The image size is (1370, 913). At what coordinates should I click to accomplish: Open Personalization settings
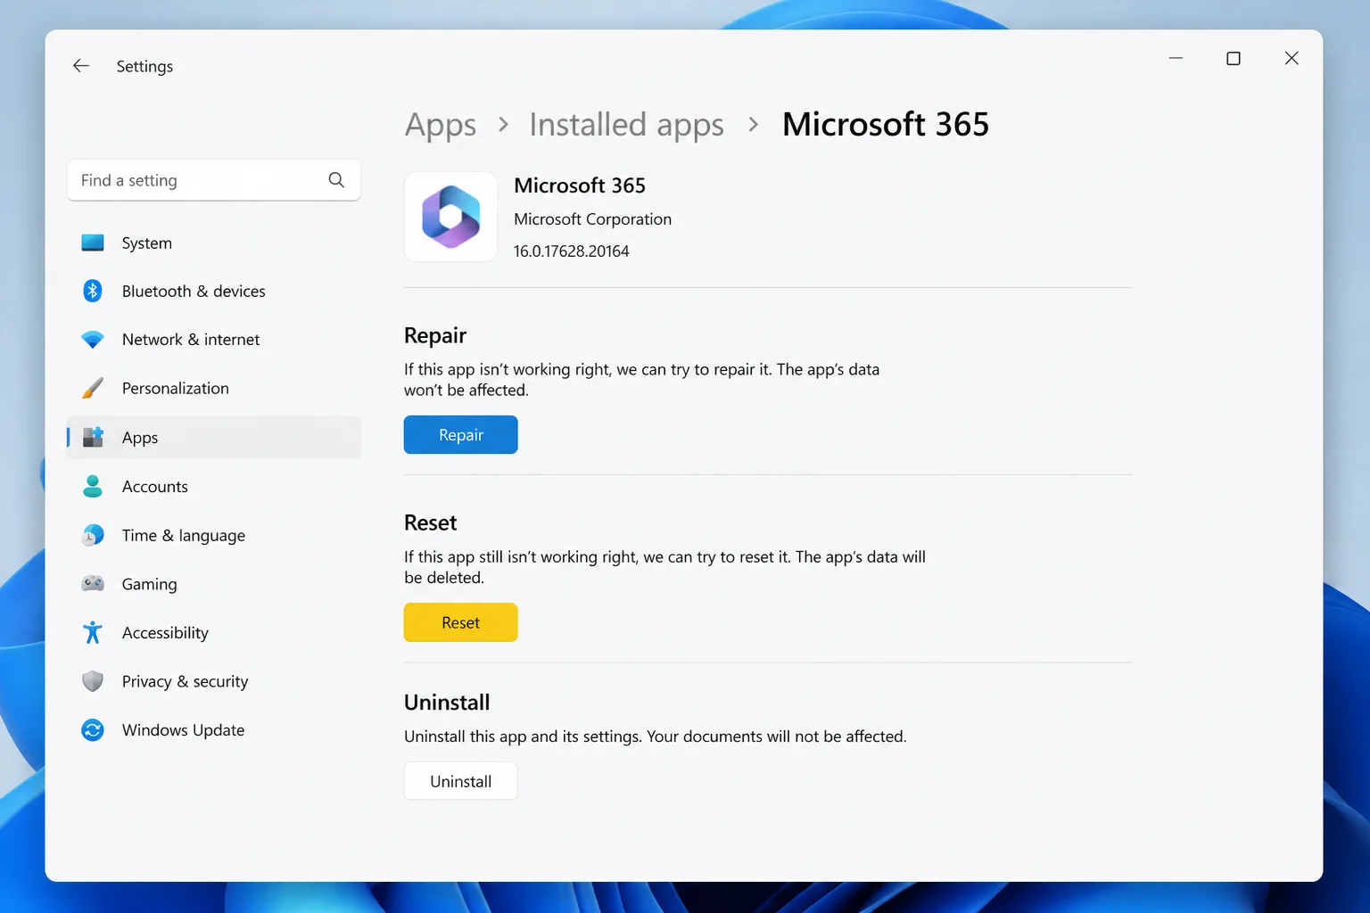pyautogui.click(x=214, y=388)
